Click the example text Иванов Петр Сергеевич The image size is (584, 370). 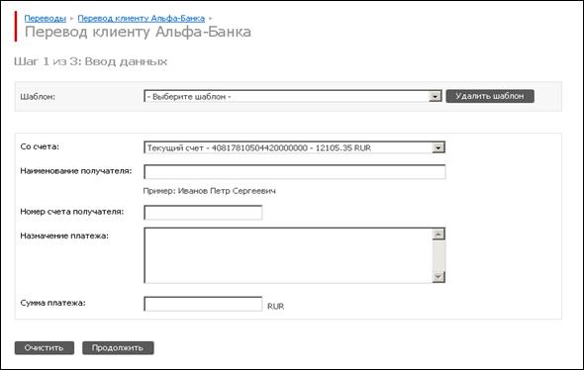pos(227,191)
